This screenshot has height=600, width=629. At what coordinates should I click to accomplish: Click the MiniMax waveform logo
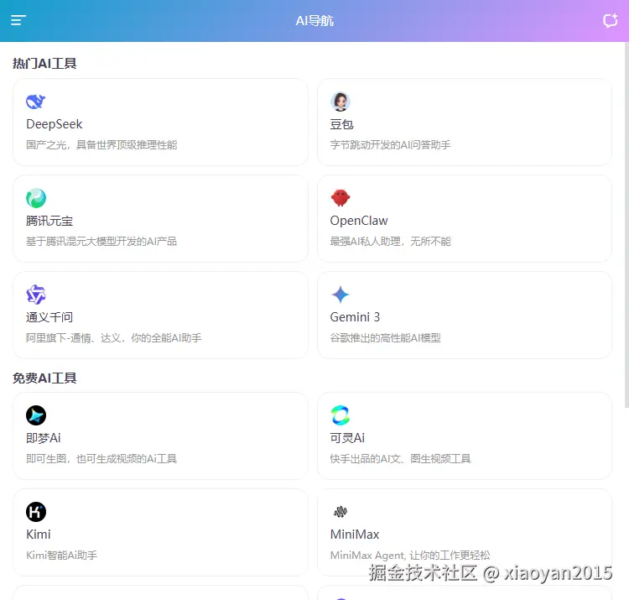340,512
